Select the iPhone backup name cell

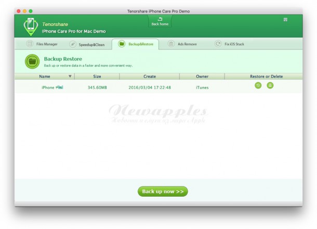pos(52,87)
